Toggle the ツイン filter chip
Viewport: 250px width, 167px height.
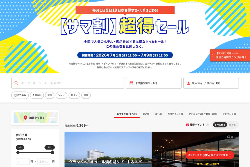61,95
